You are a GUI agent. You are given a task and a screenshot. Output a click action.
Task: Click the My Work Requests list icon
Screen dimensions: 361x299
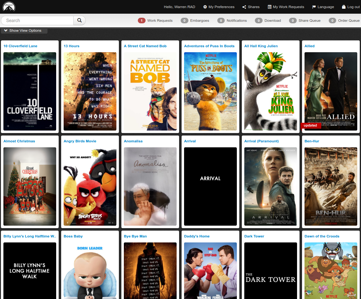269,7
